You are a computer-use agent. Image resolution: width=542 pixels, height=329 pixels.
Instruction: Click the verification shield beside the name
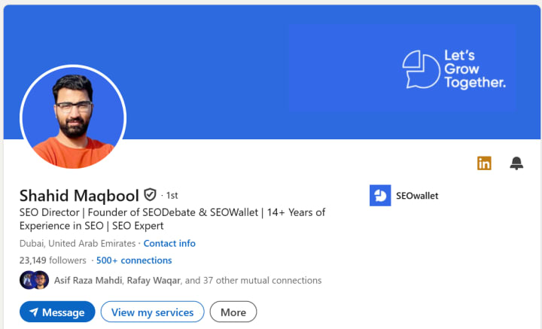[x=151, y=195]
